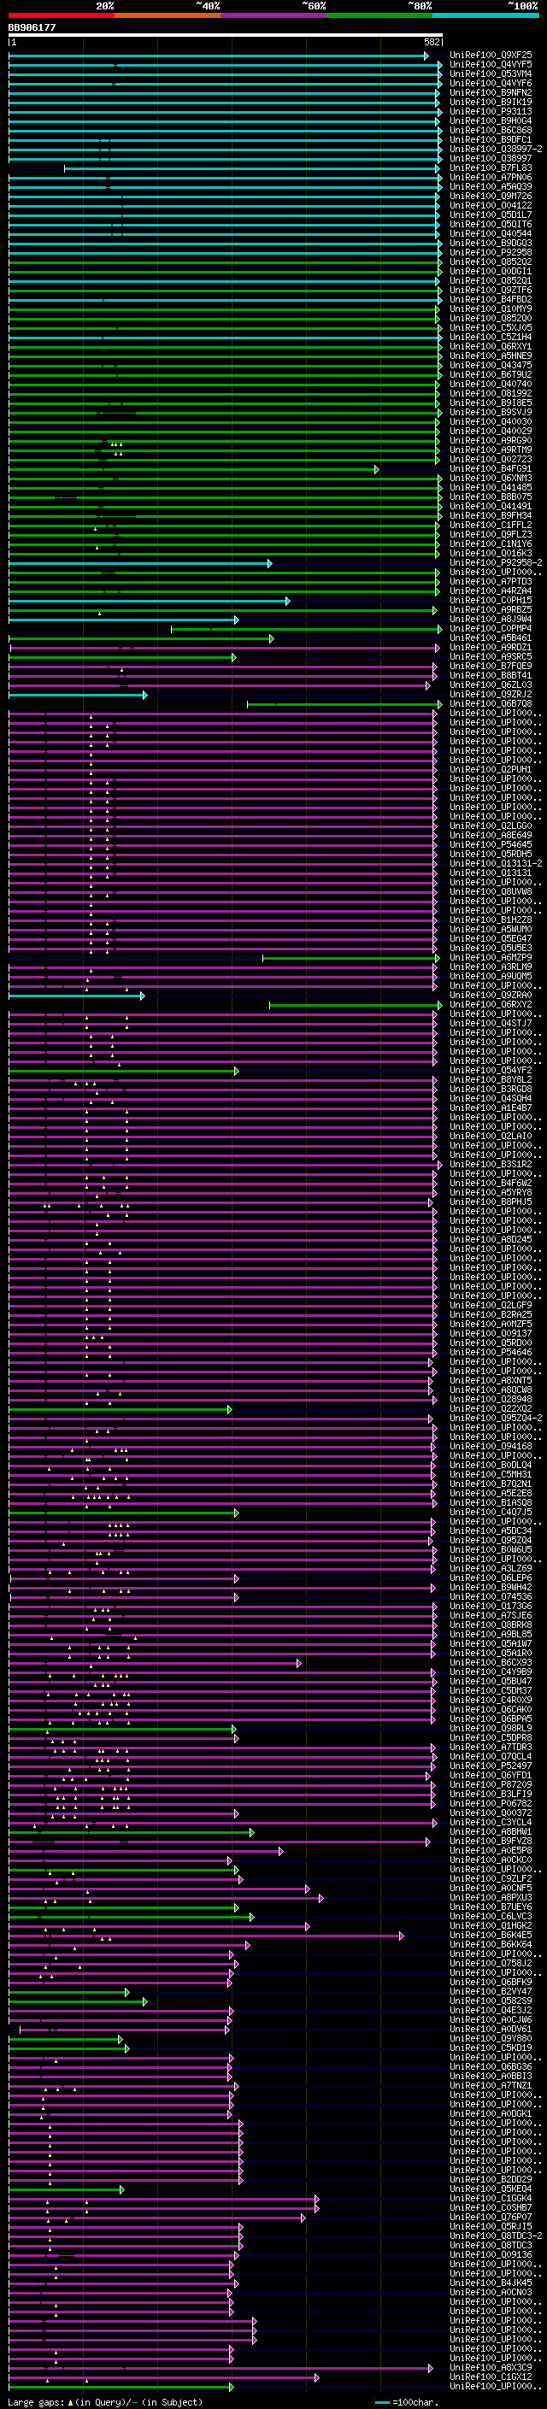547x2409 pixels.
Task: Open hit label UniRef100_B9SVJ9
Action: pos(491,413)
